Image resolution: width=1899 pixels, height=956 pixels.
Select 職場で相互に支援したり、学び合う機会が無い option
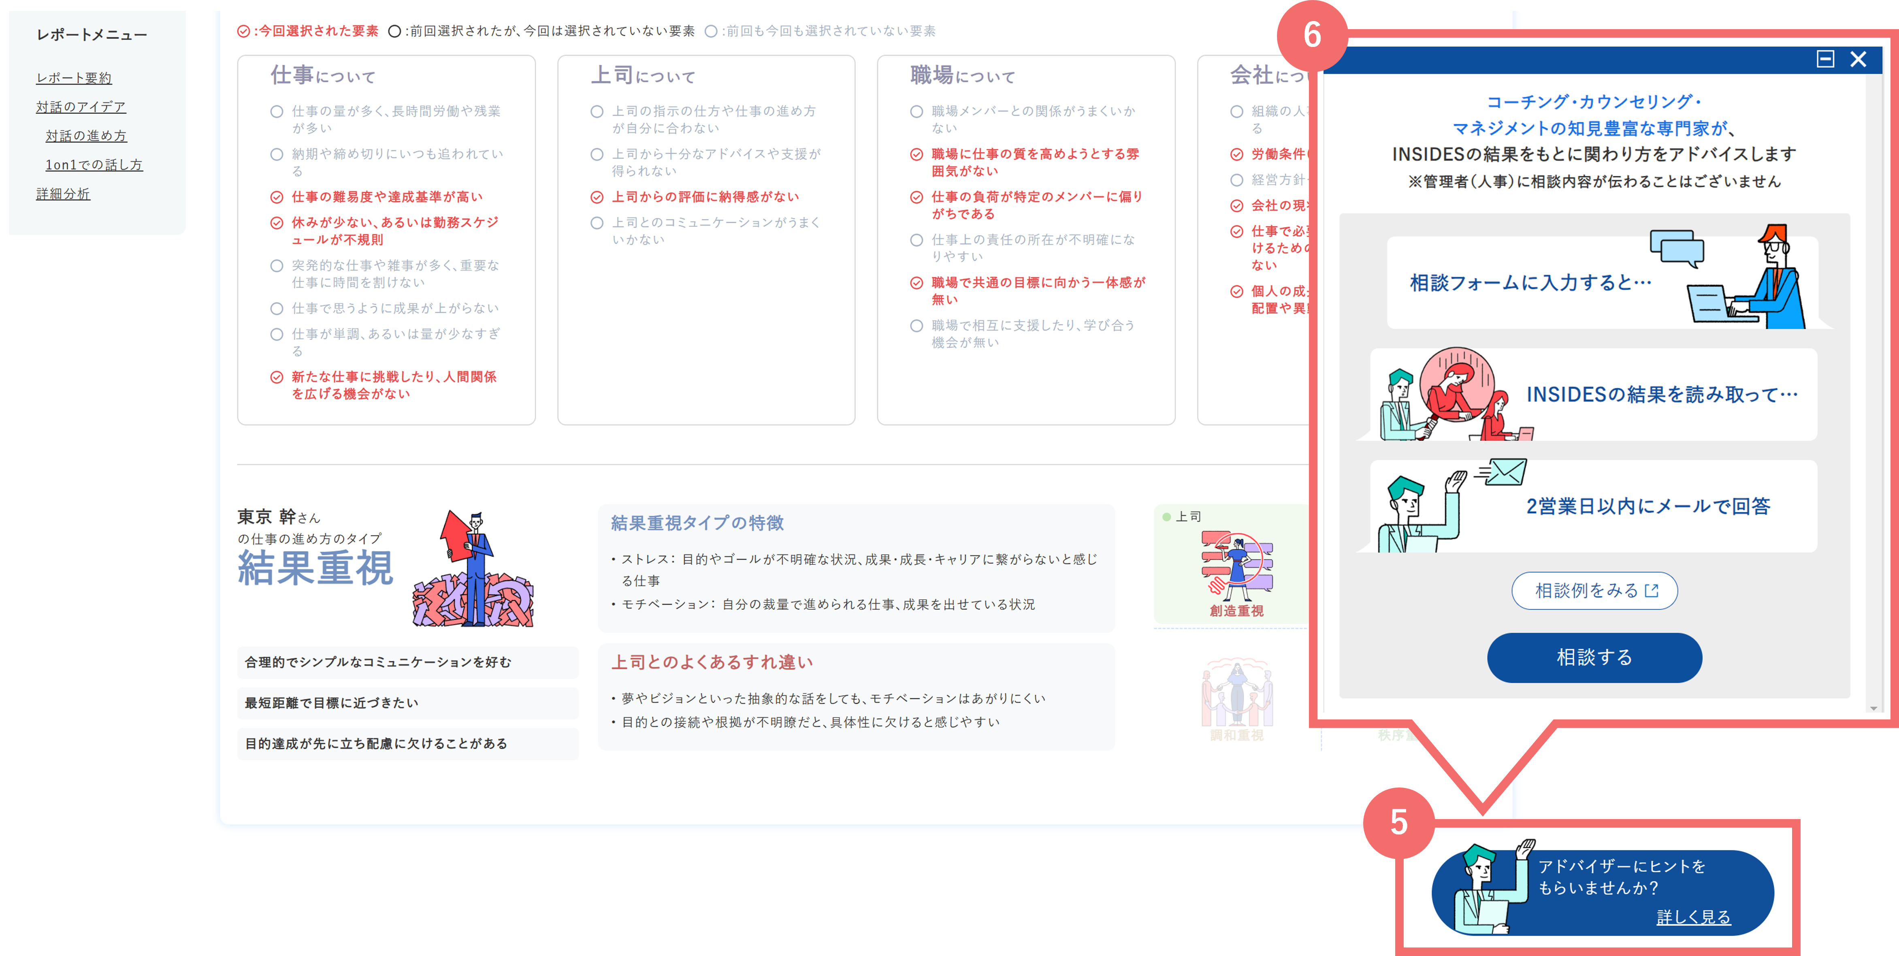click(x=1023, y=333)
